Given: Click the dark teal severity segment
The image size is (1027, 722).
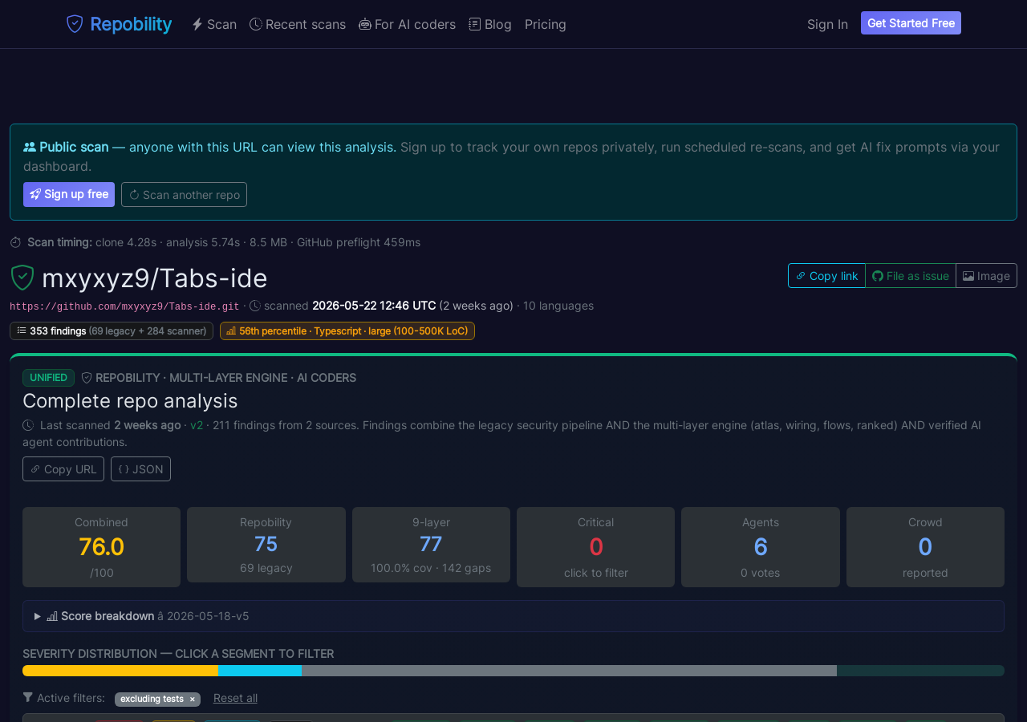Looking at the screenshot, I should pyautogui.click(x=920, y=671).
